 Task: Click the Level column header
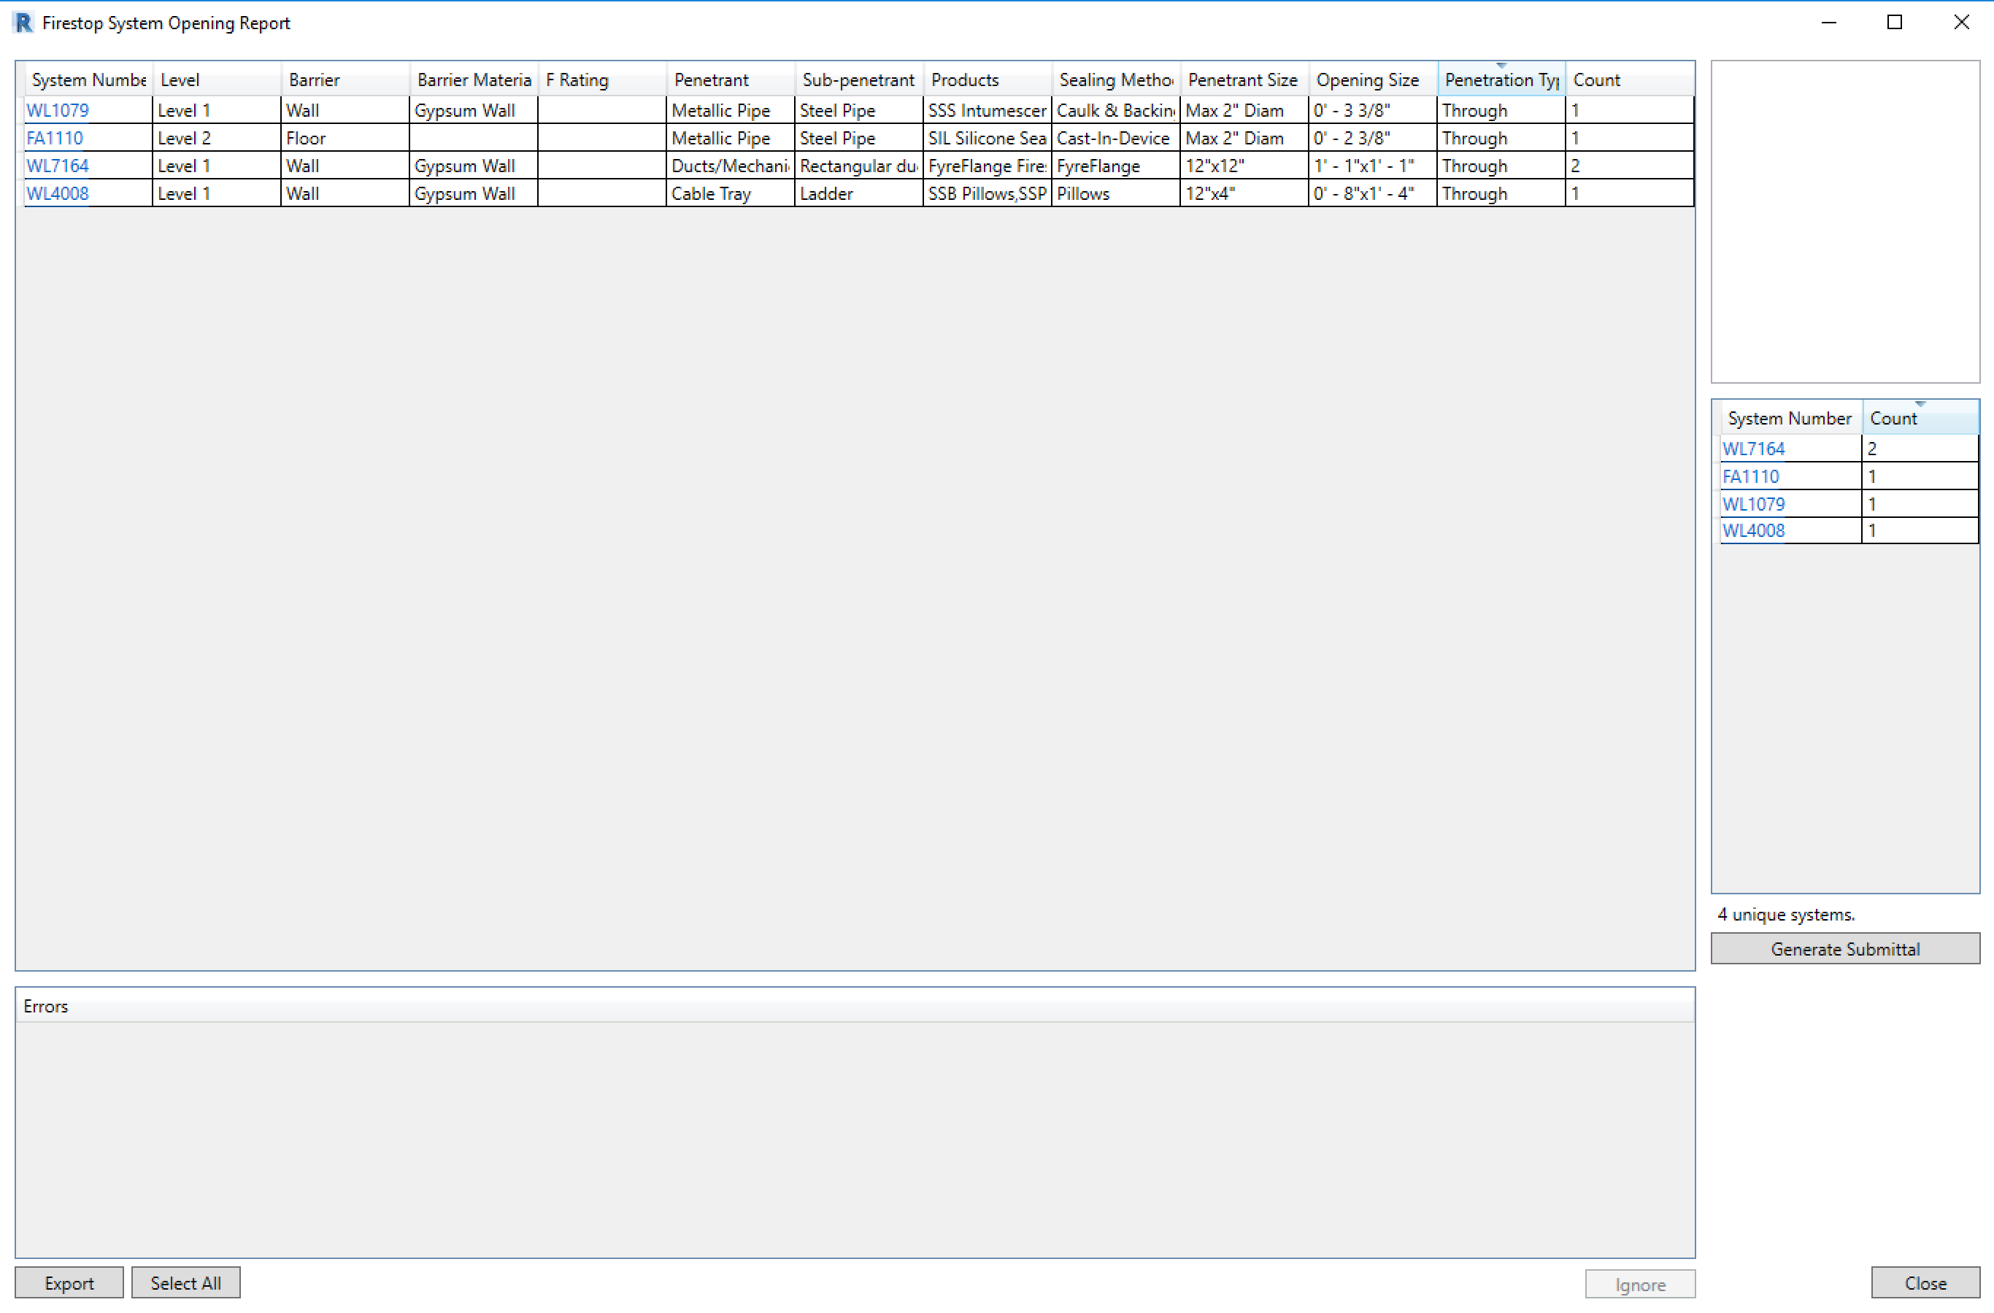point(216,80)
